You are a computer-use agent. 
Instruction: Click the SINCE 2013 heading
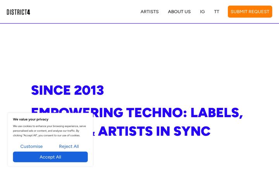pyautogui.click(x=67, y=90)
